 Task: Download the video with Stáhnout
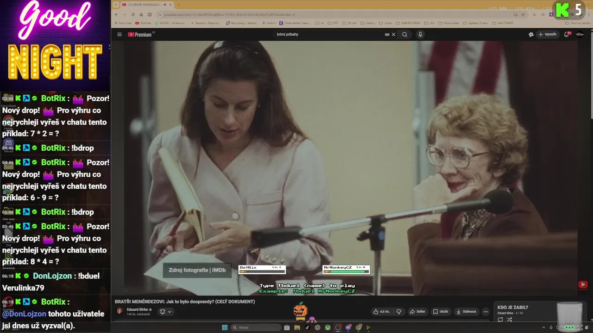click(466, 312)
